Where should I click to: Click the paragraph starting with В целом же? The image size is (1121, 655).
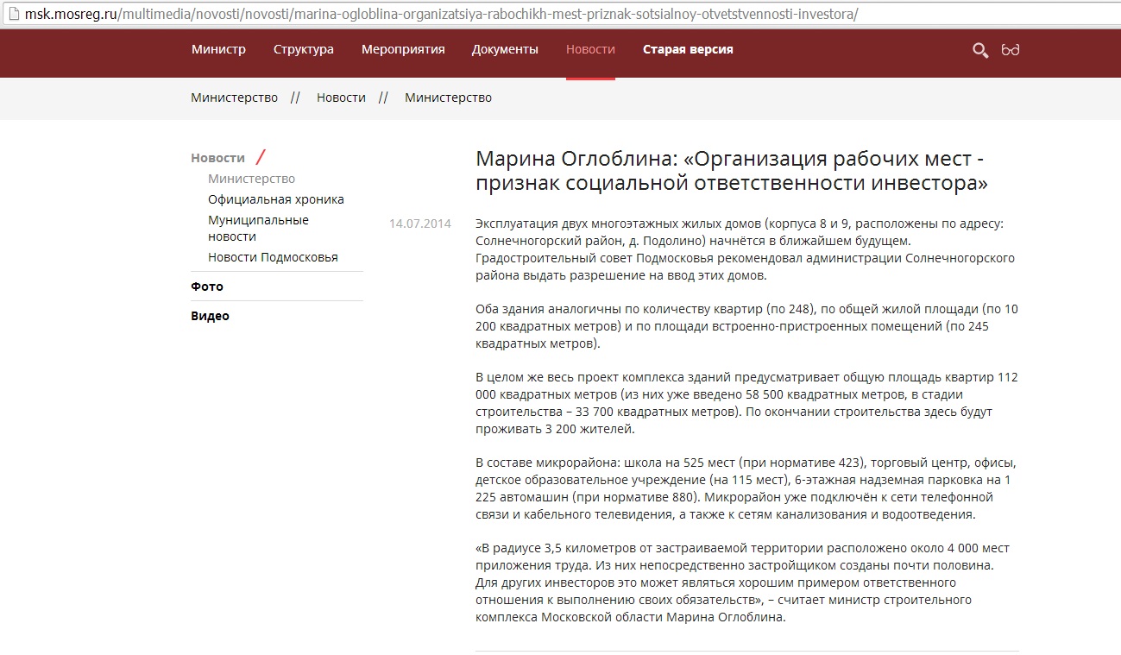pos(746,403)
